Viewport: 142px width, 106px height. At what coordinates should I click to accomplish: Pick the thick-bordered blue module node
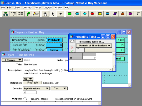107,14
